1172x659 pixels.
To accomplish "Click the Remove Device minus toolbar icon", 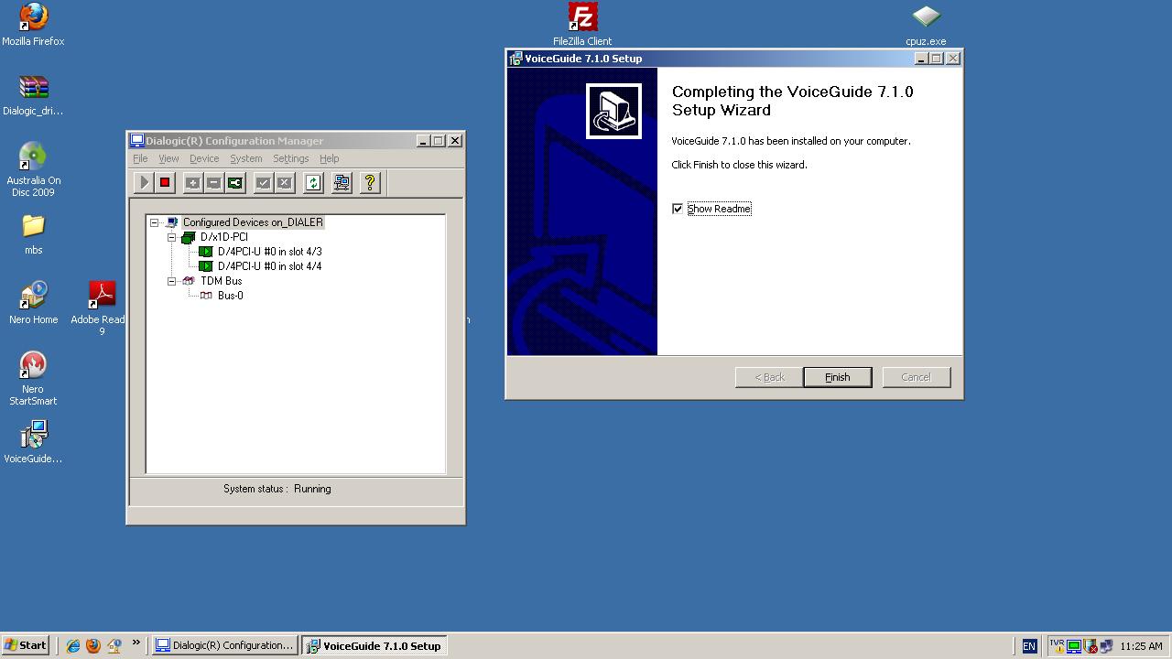I will pyautogui.click(x=213, y=183).
